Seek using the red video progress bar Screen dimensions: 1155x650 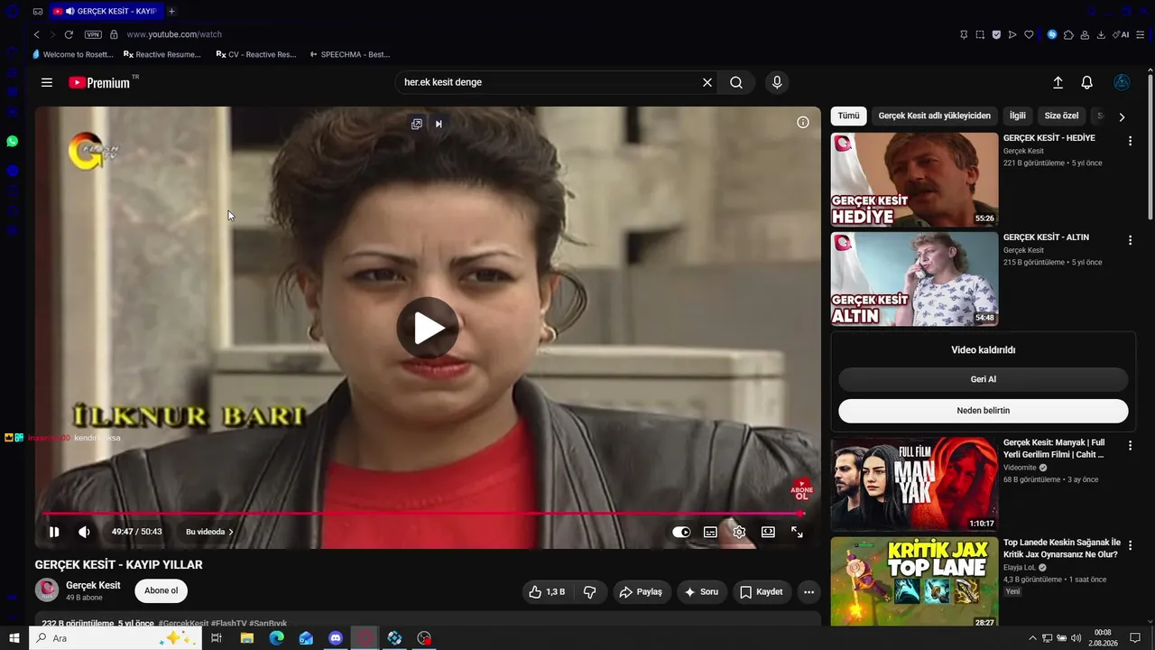422,514
